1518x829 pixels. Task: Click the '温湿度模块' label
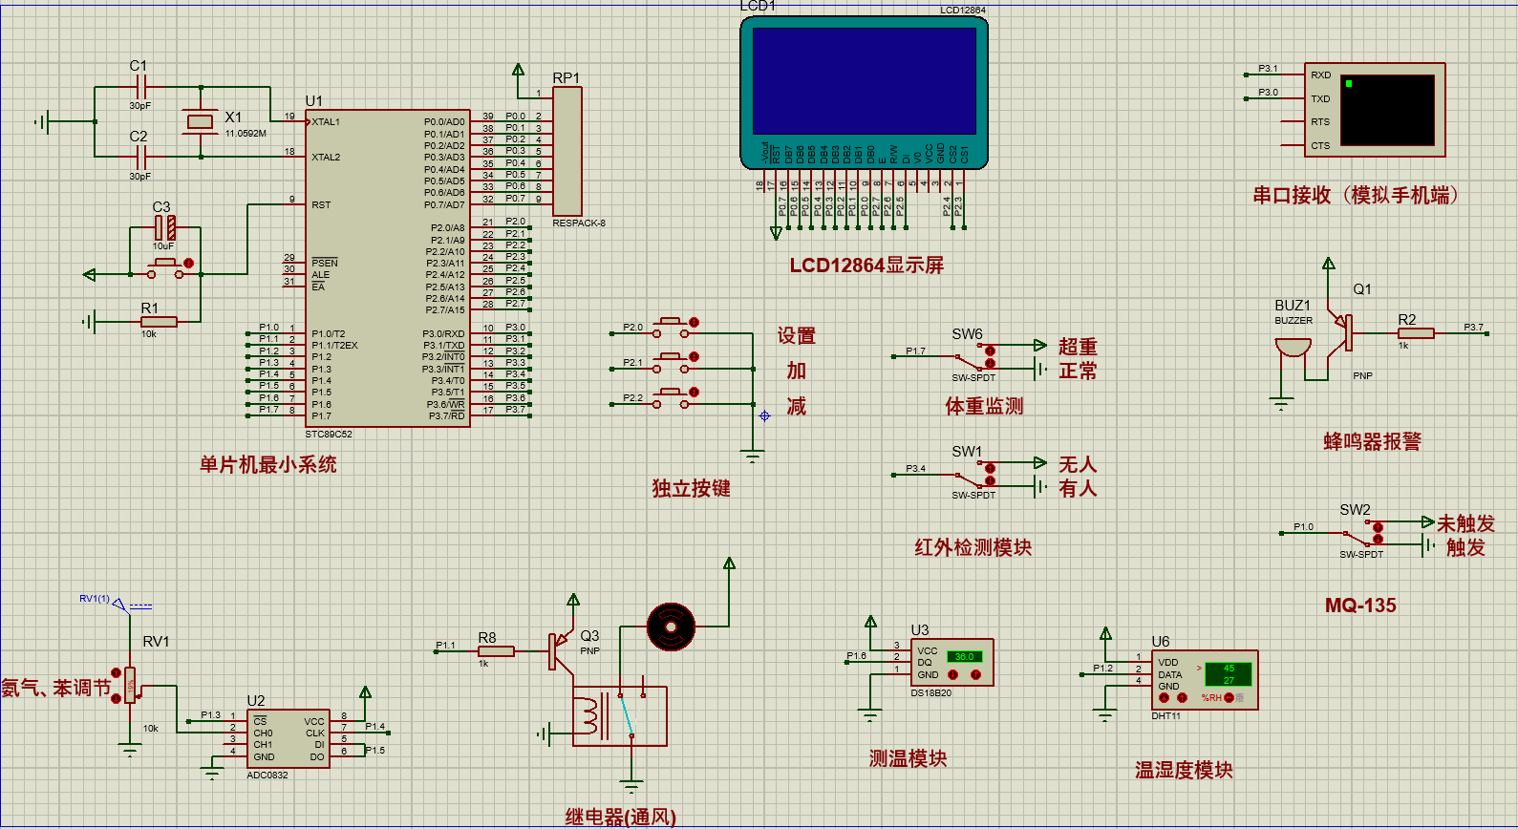coord(1184,770)
